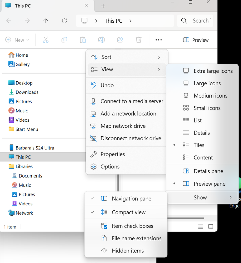Image resolution: width=241 pixels, height=263 pixels.
Task: Click chevron after This PC in address bar
Action: coord(131,21)
